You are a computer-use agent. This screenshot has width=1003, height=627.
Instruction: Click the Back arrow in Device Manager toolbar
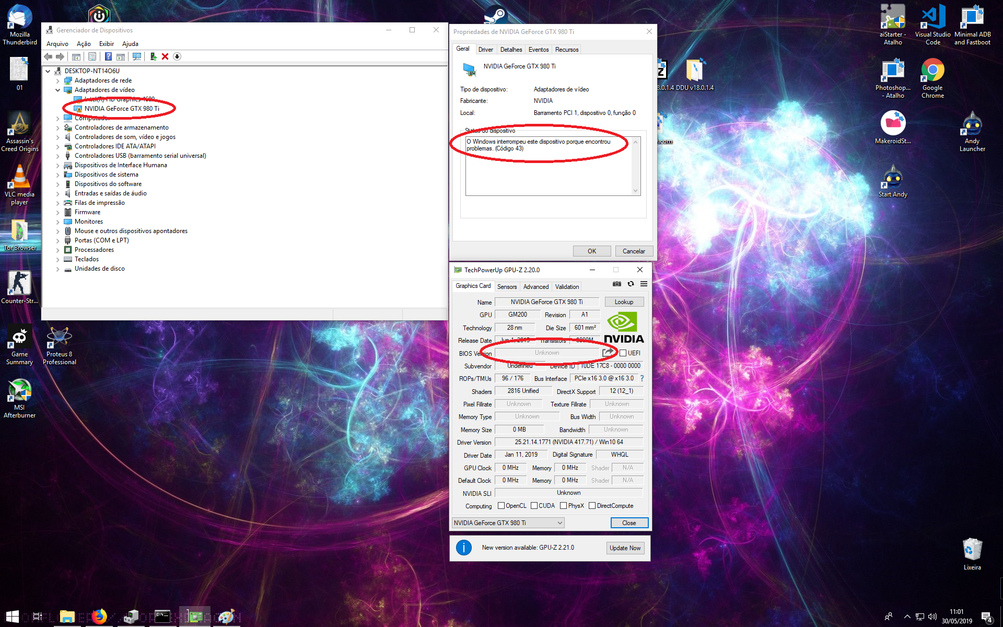point(49,56)
